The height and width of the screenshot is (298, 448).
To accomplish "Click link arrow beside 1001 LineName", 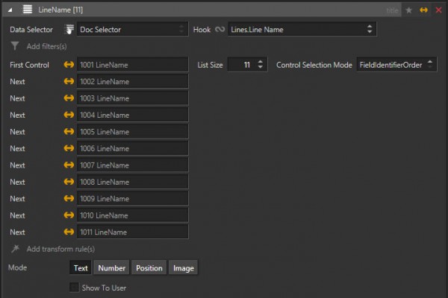I will point(69,65).
